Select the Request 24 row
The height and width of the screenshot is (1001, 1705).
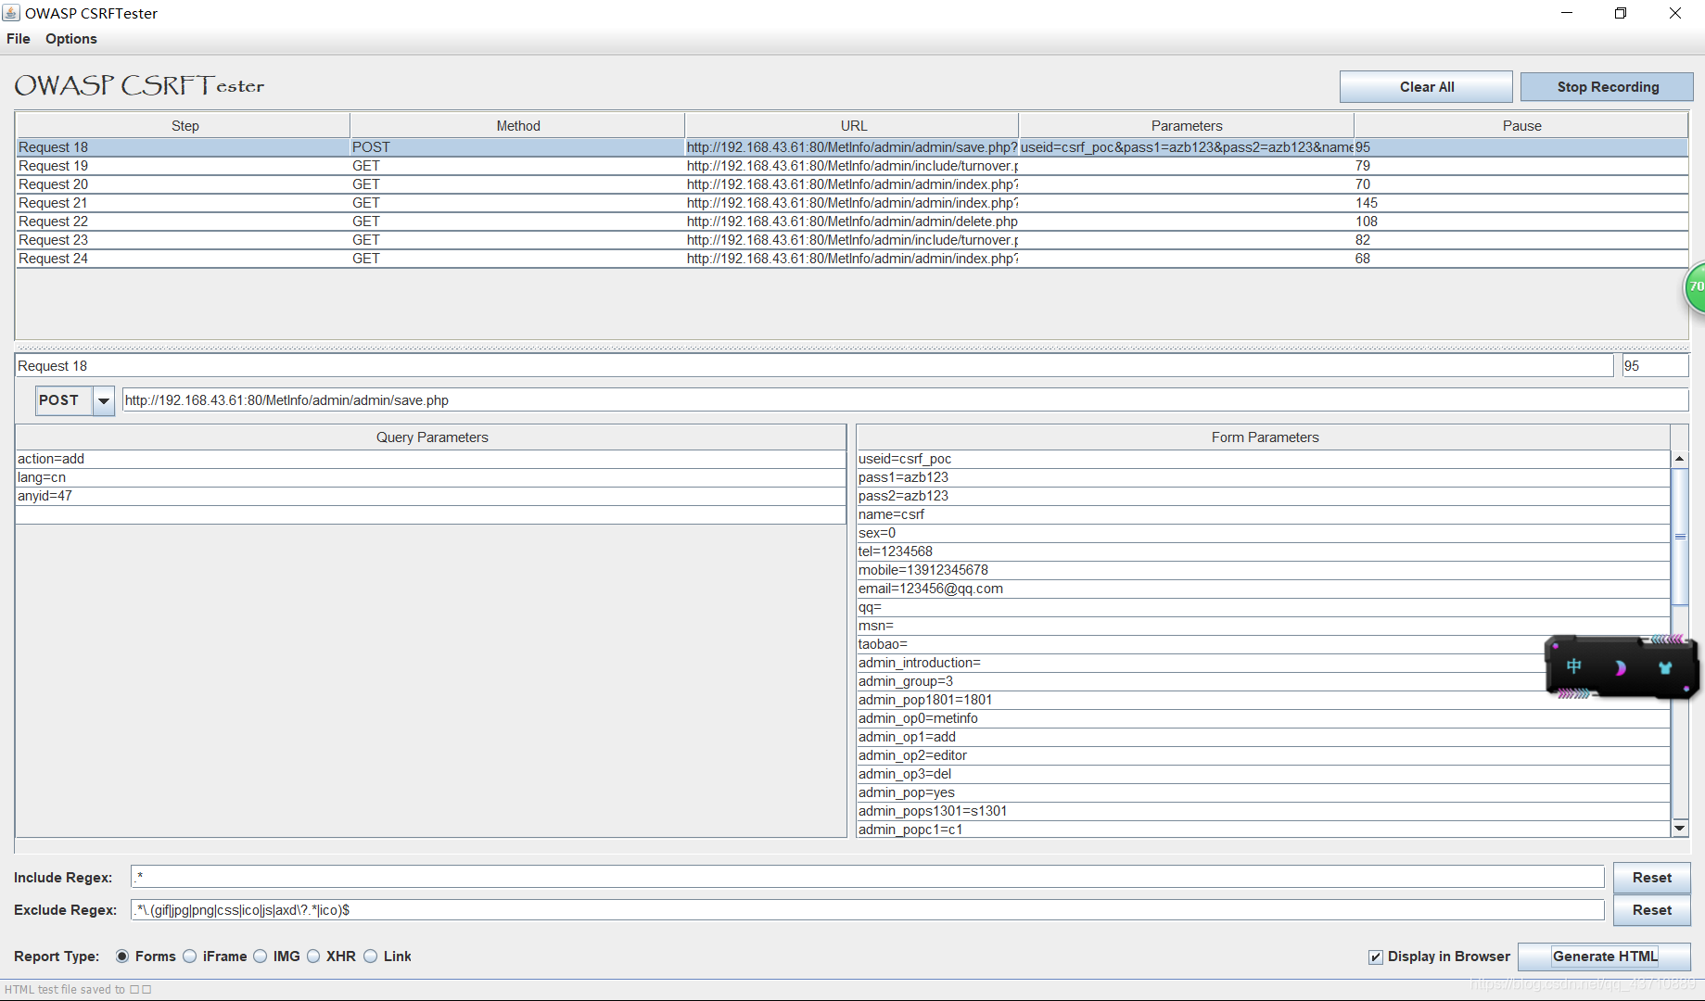[851, 259]
